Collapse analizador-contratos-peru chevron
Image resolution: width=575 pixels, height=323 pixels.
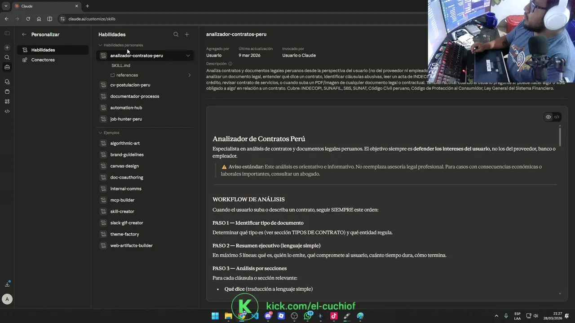click(188, 56)
